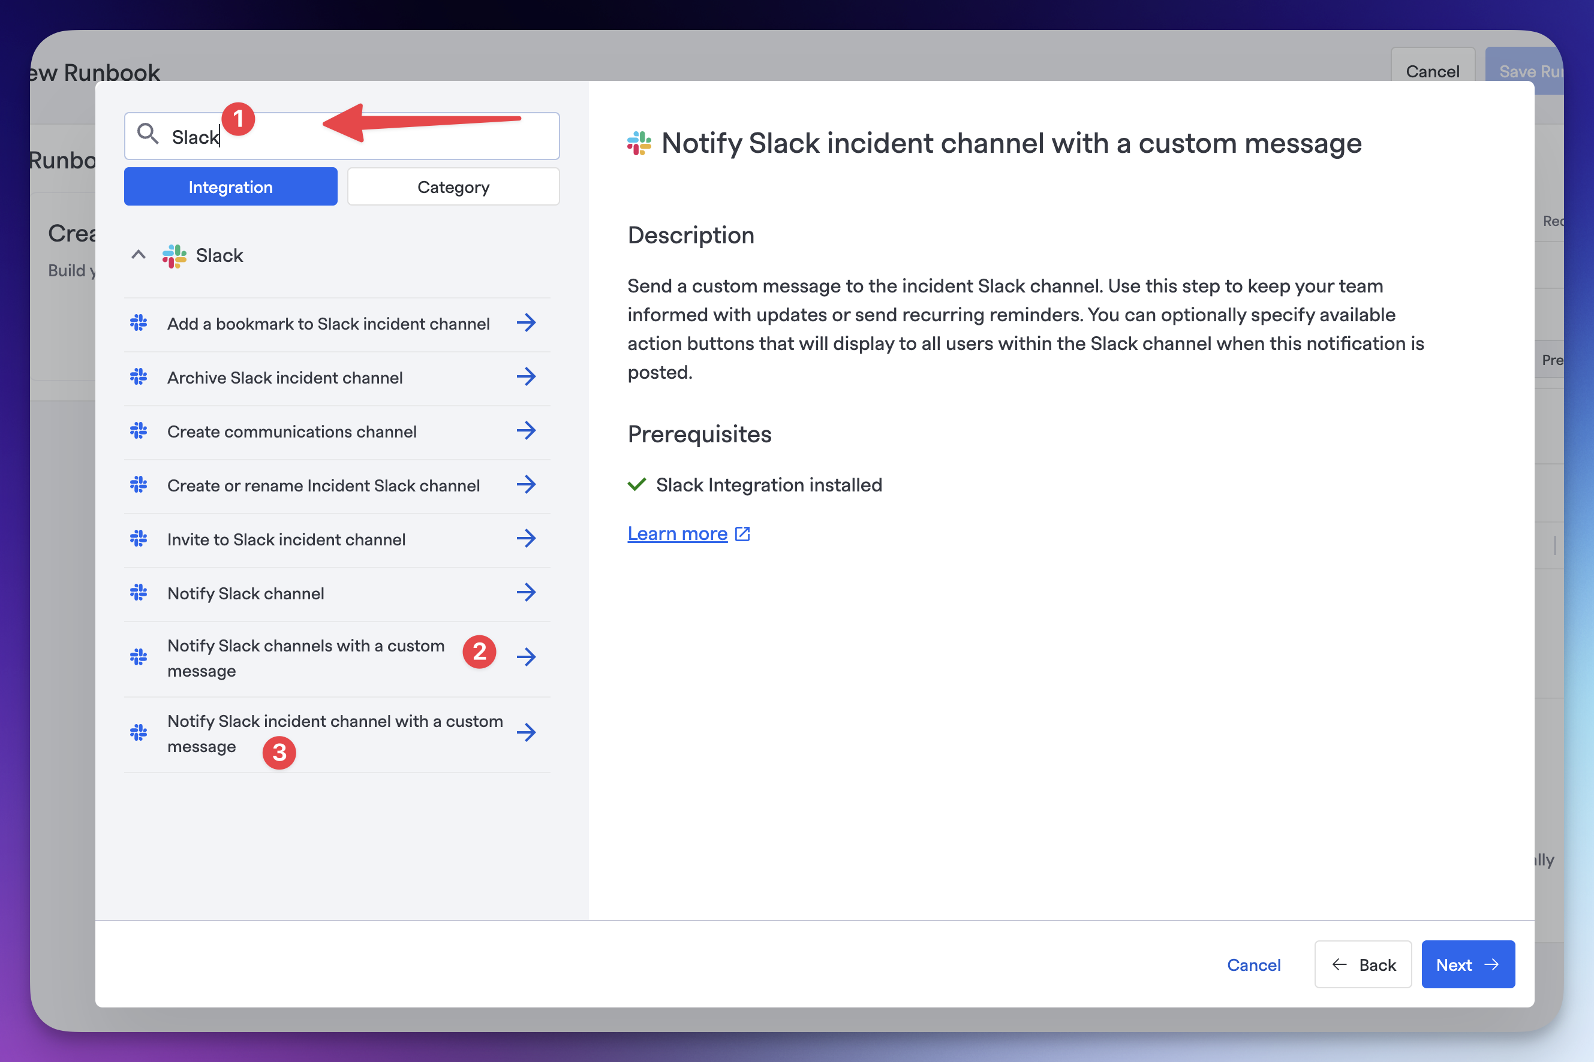
Task: Open arrow for Create communications channel
Action: click(x=526, y=431)
